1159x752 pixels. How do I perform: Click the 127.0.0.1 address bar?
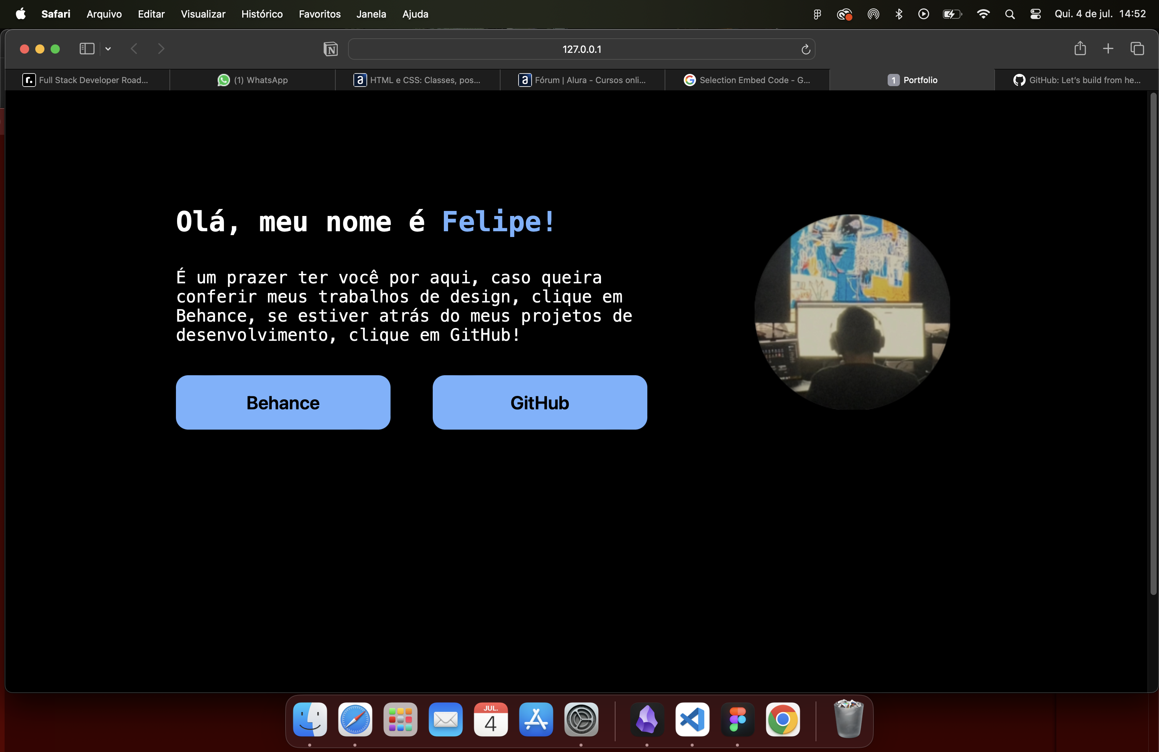point(581,49)
